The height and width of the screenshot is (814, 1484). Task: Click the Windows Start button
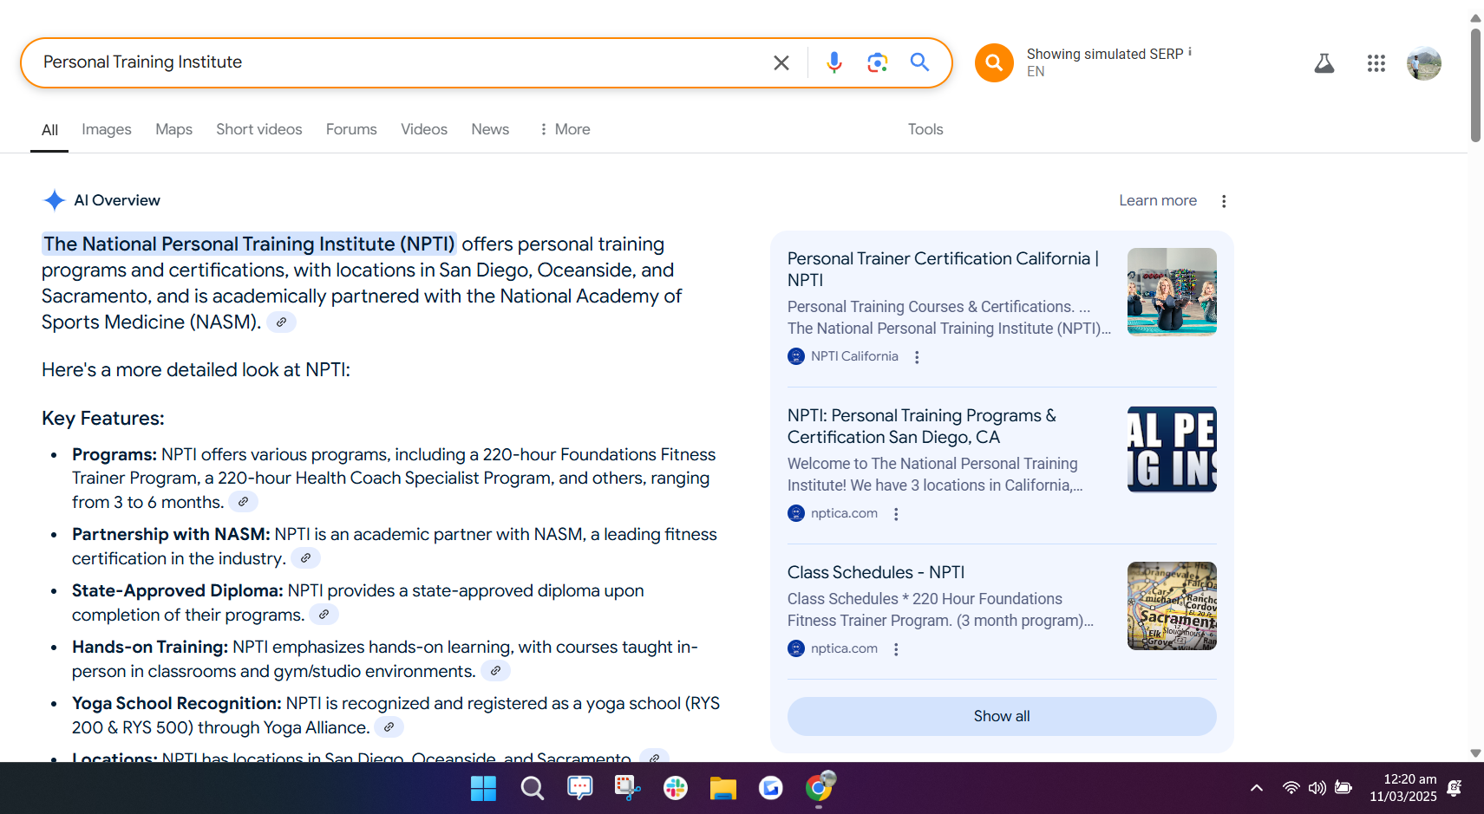(x=483, y=788)
